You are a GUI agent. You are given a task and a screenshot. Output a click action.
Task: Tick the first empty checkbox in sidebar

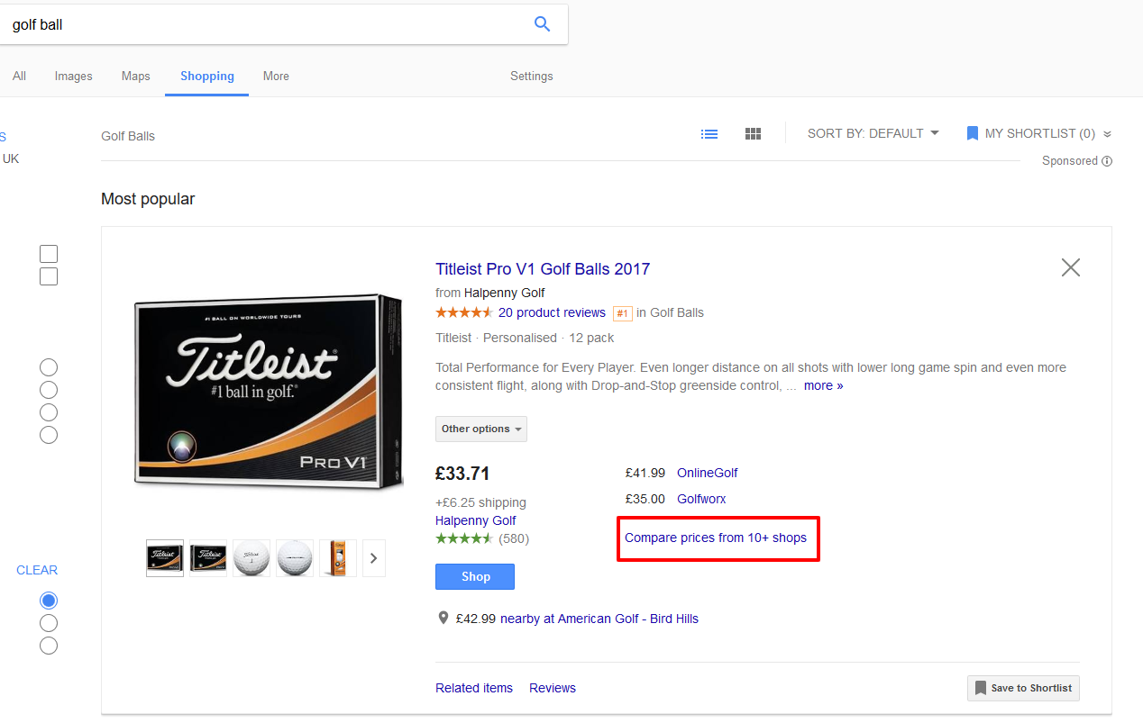click(x=49, y=254)
